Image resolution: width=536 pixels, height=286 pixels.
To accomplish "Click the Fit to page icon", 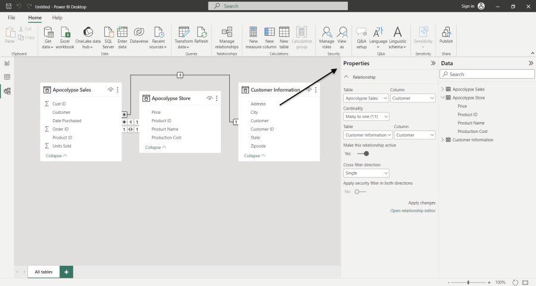I will 525,282.
